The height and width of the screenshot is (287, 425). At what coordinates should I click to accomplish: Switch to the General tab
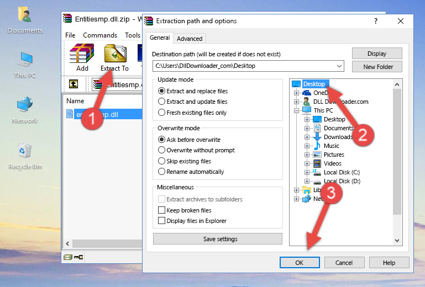click(x=160, y=38)
